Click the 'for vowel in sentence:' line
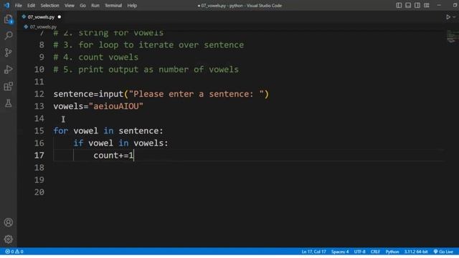 [108, 130]
